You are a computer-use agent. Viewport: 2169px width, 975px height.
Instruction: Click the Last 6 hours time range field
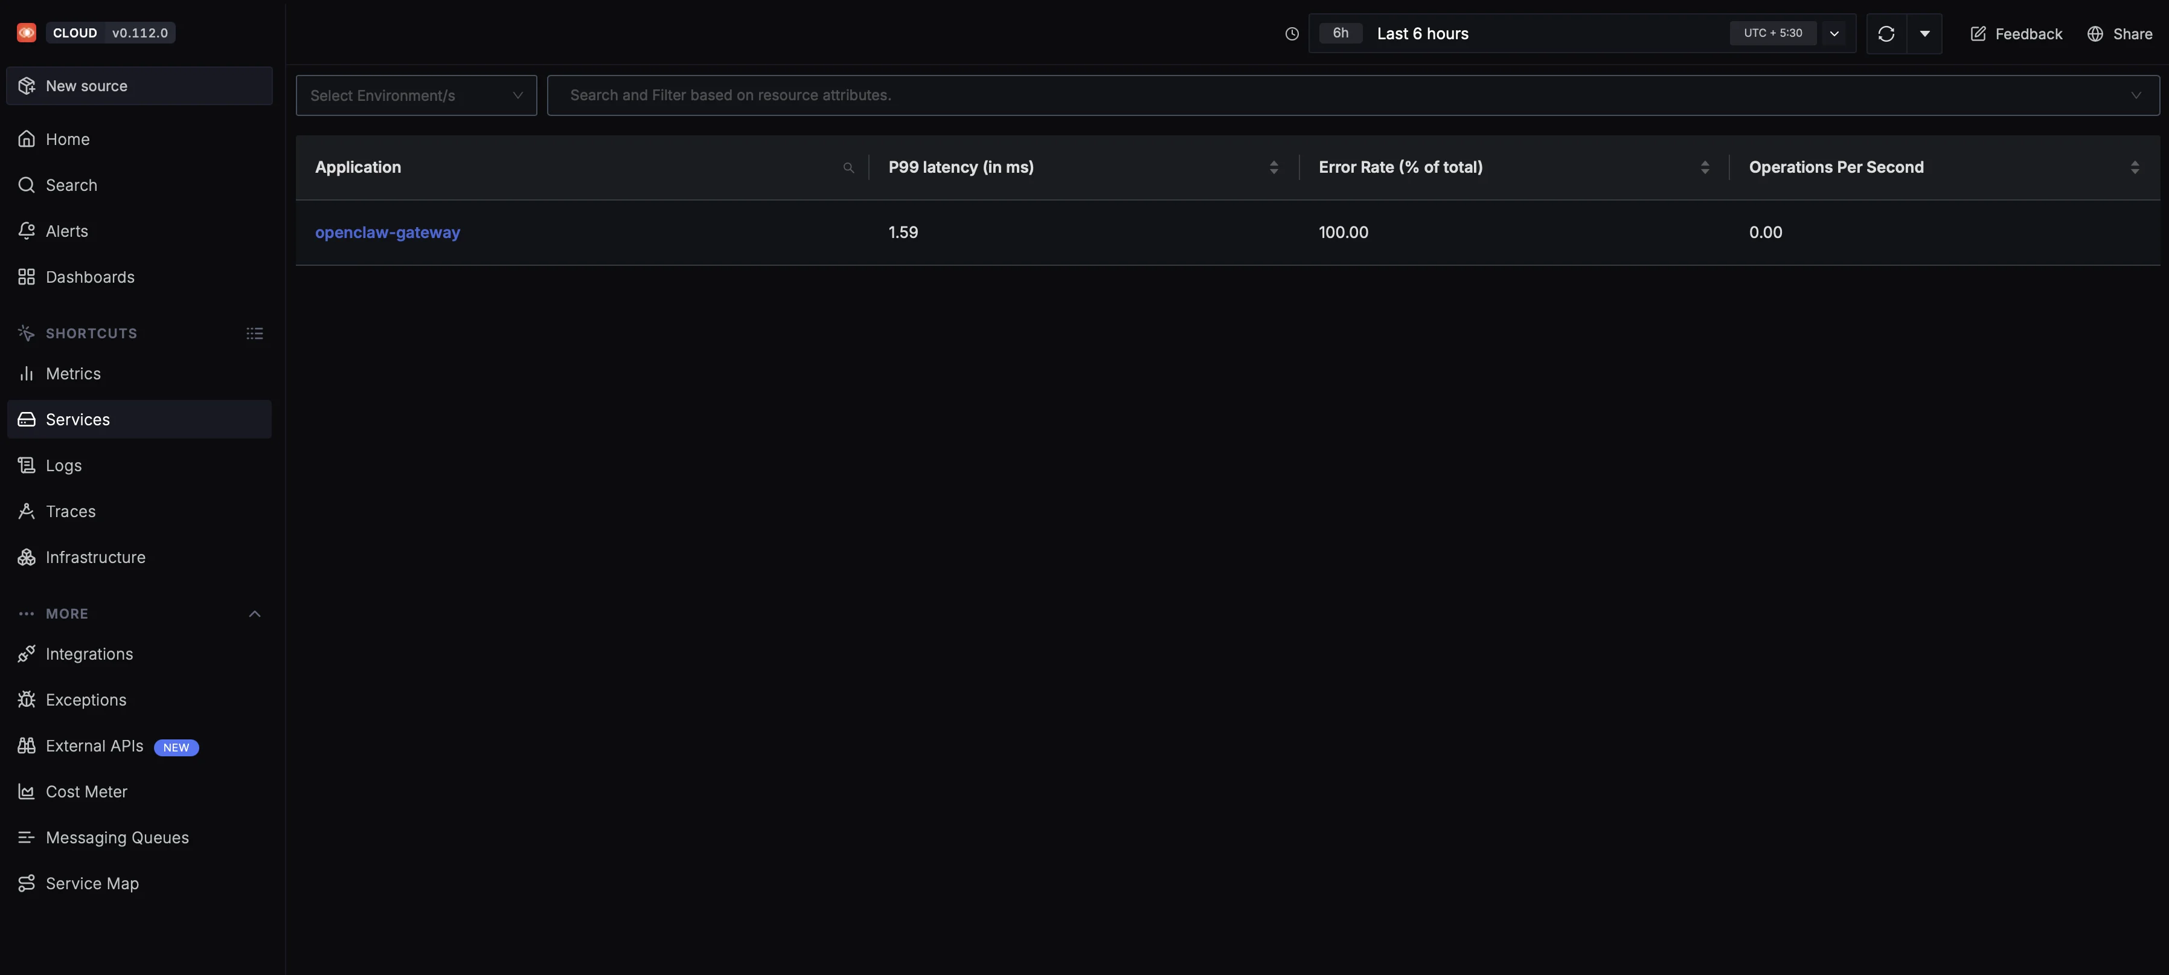[x=1423, y=34]
